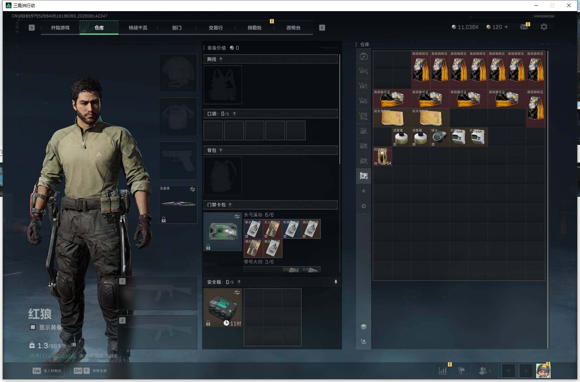Click the first empty pocket slot
This screenshot has height=382, width=580.
(213, 130)
